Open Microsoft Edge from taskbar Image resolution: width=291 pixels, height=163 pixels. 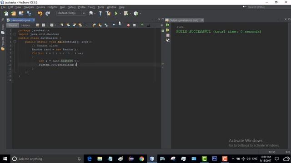click(90, 159)
